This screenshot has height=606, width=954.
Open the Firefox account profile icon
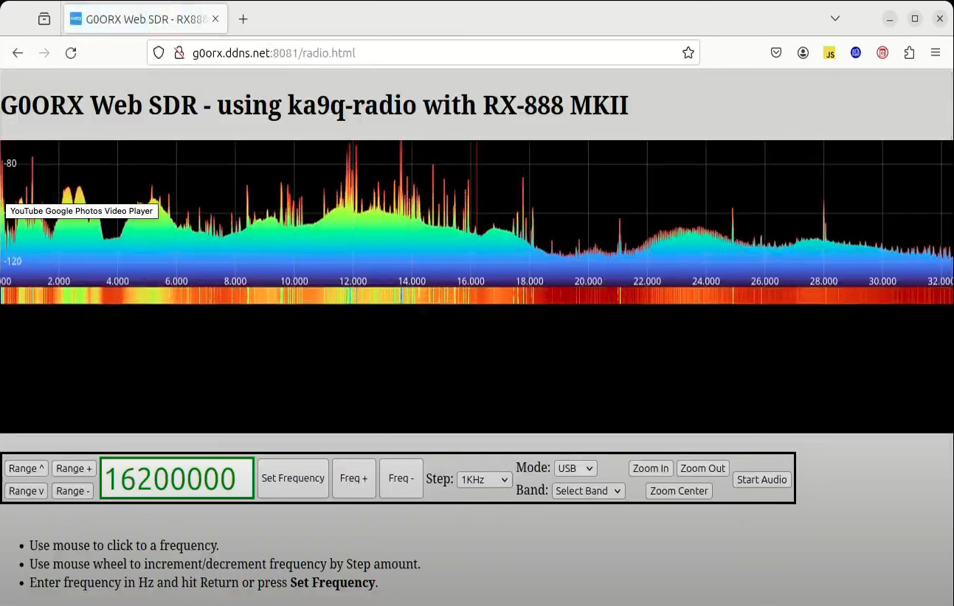[803, 53]
